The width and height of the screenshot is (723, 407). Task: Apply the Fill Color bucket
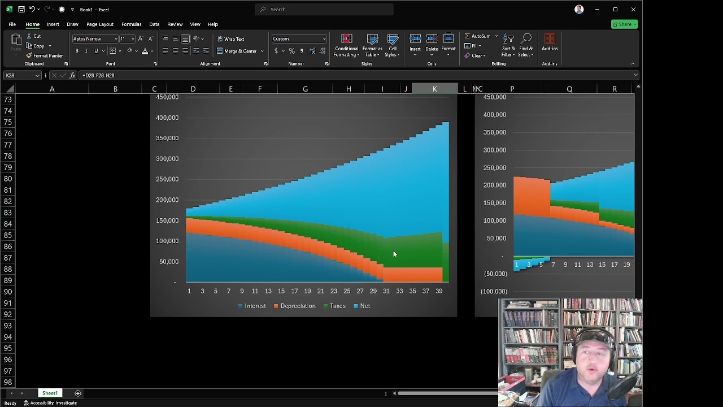129,51
